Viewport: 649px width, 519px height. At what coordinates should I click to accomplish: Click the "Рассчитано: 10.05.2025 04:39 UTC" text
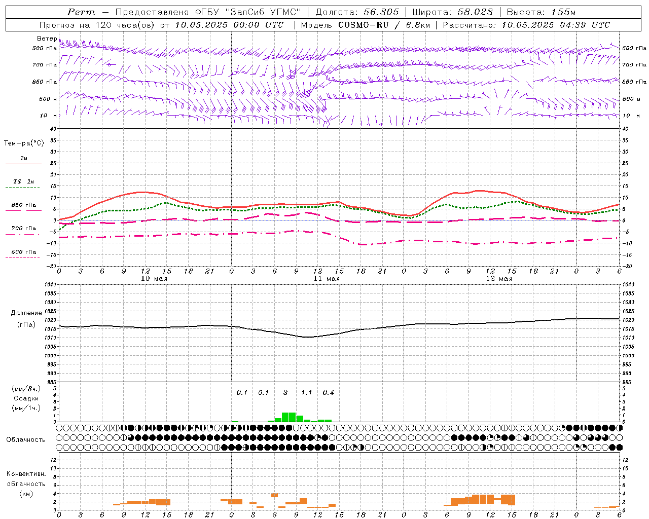[x=526, y=24]
